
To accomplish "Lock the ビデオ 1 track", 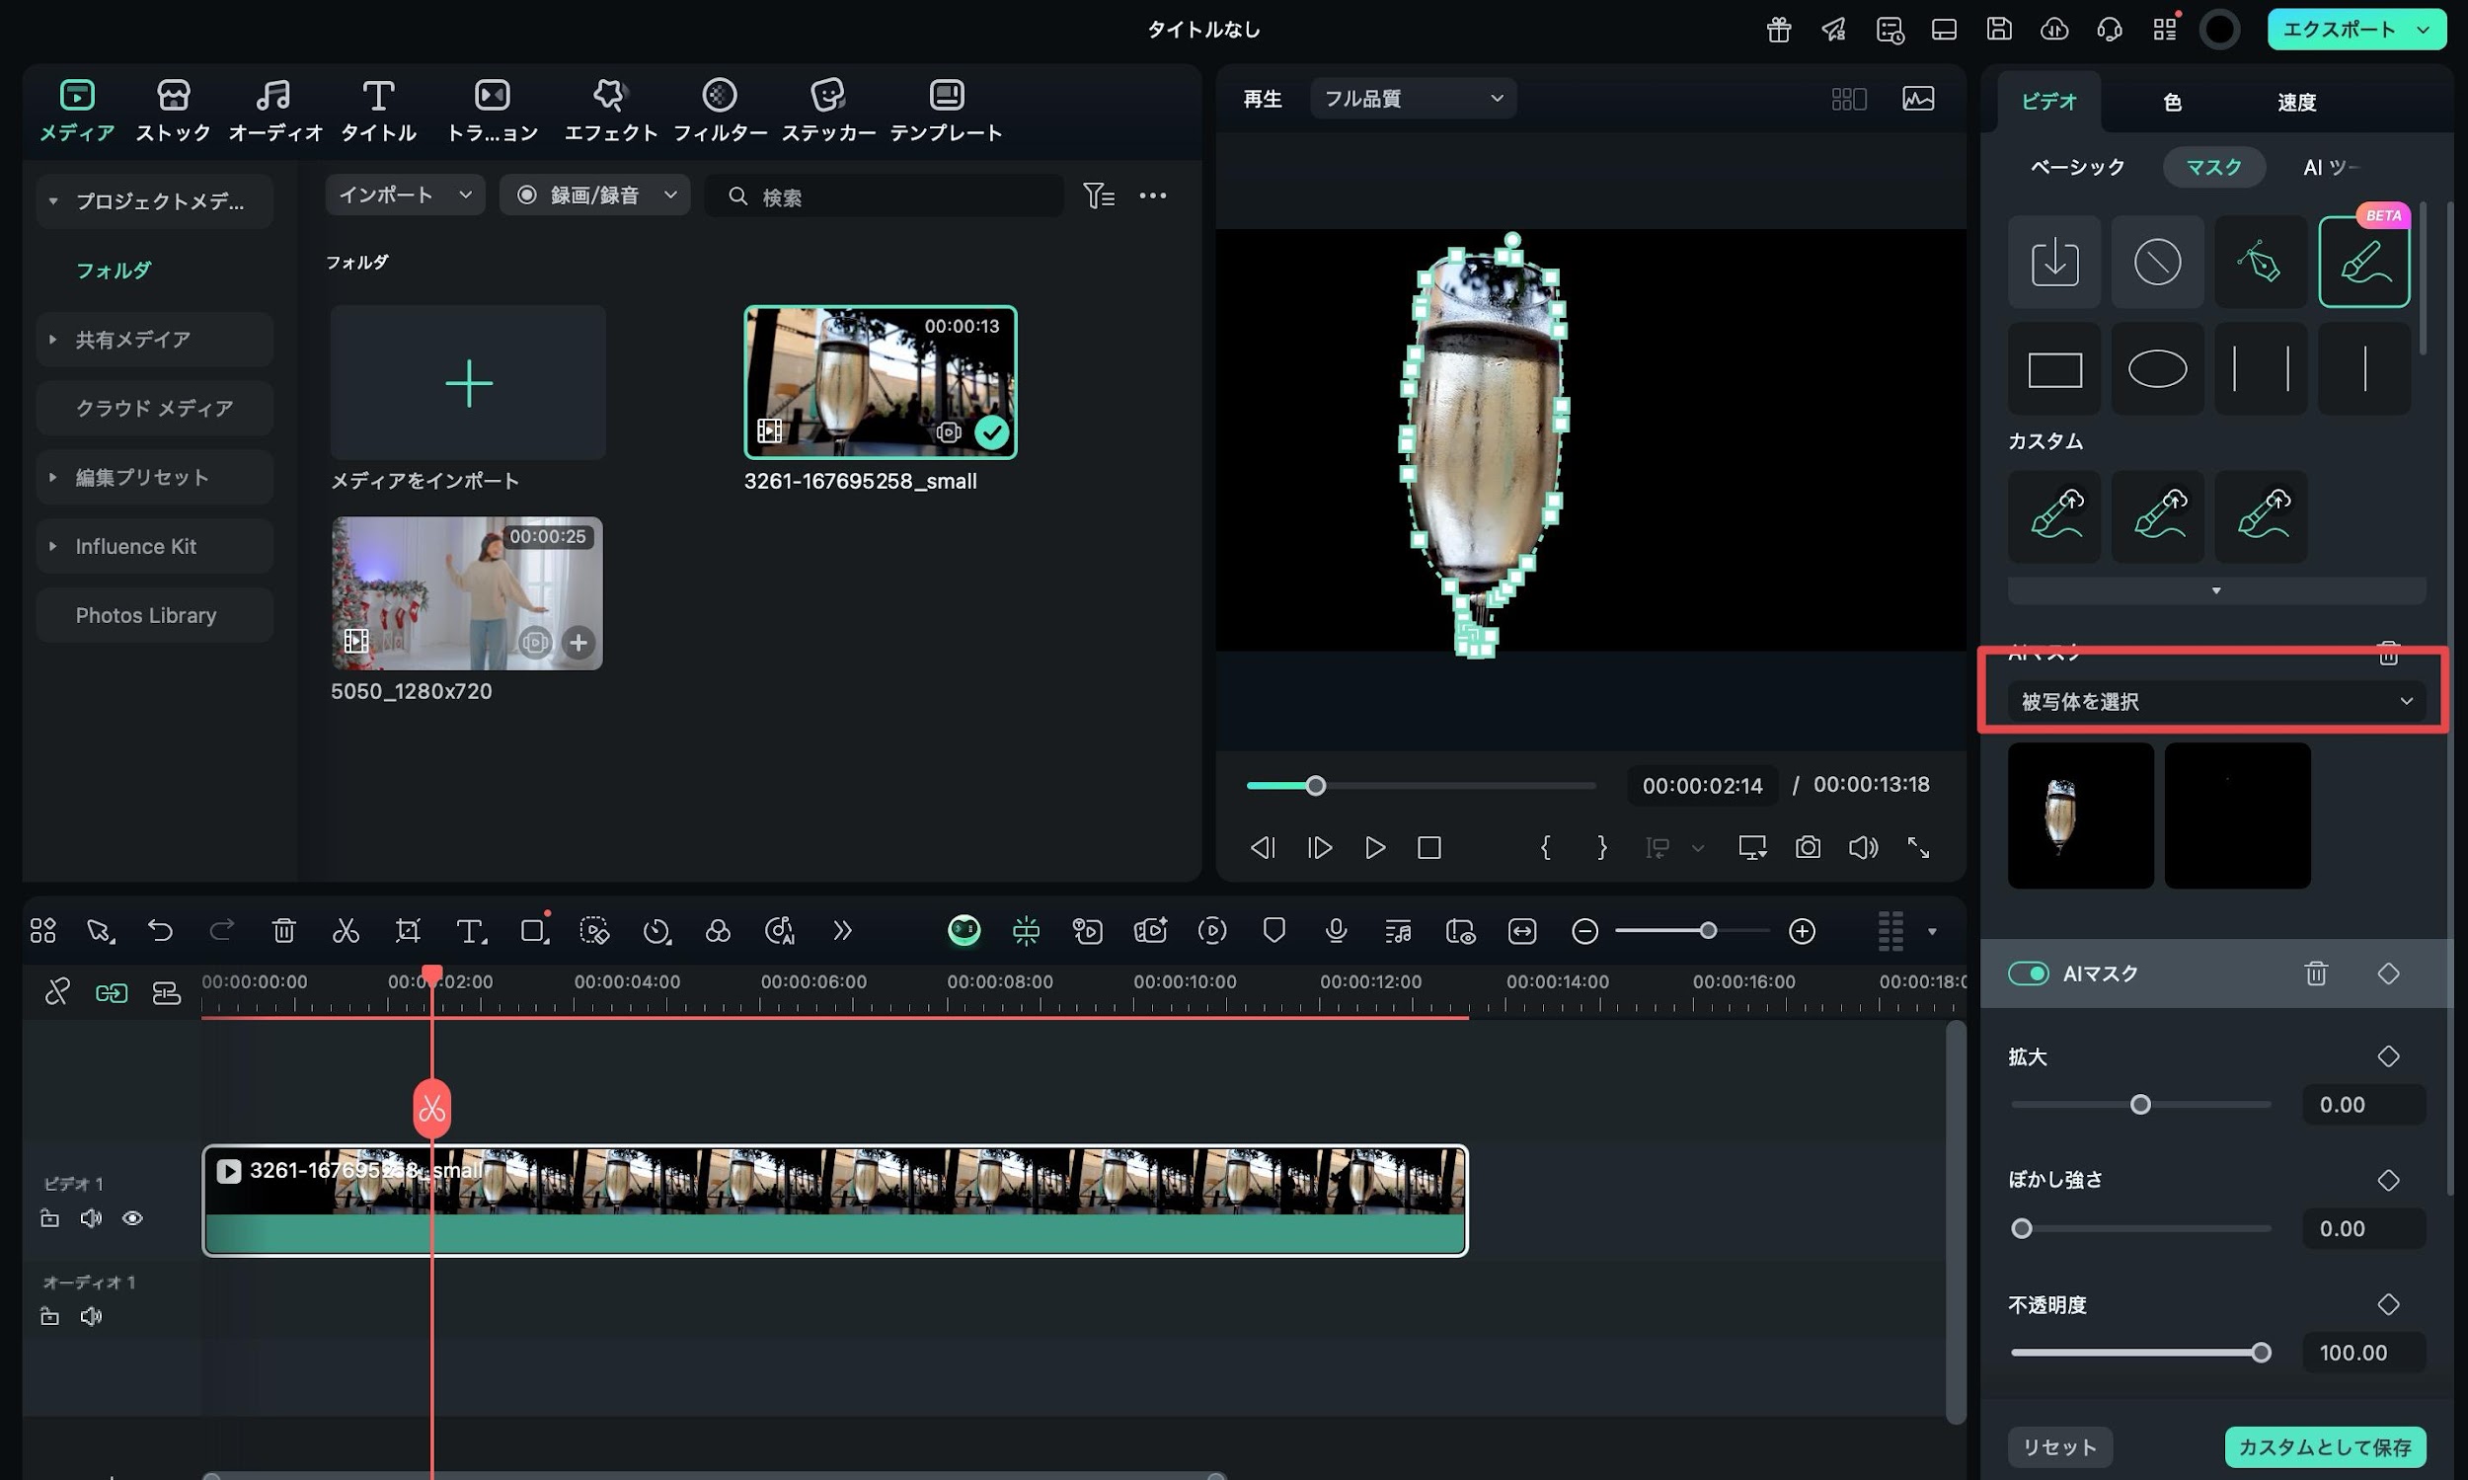I will (48, 1218).
